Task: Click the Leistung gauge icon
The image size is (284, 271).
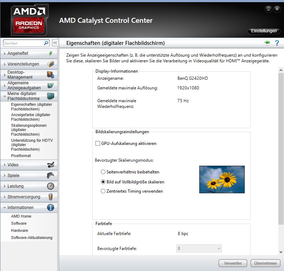Action: [x=51, y=186]
